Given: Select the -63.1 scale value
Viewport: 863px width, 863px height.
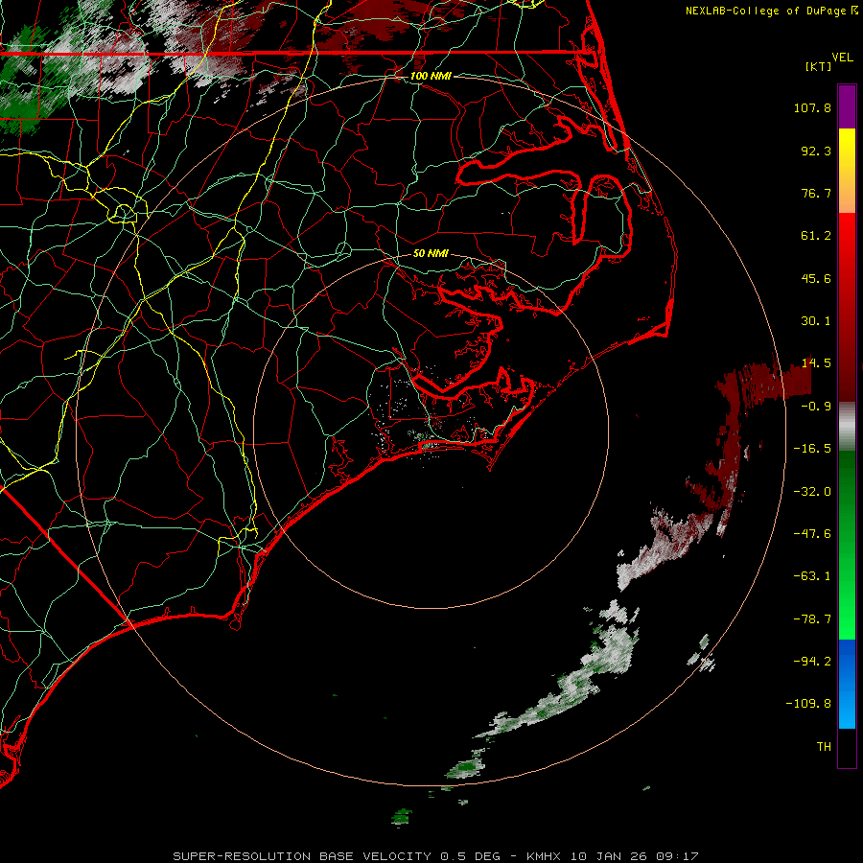Looking at the screenshot, I should click(x=812, y=576).
